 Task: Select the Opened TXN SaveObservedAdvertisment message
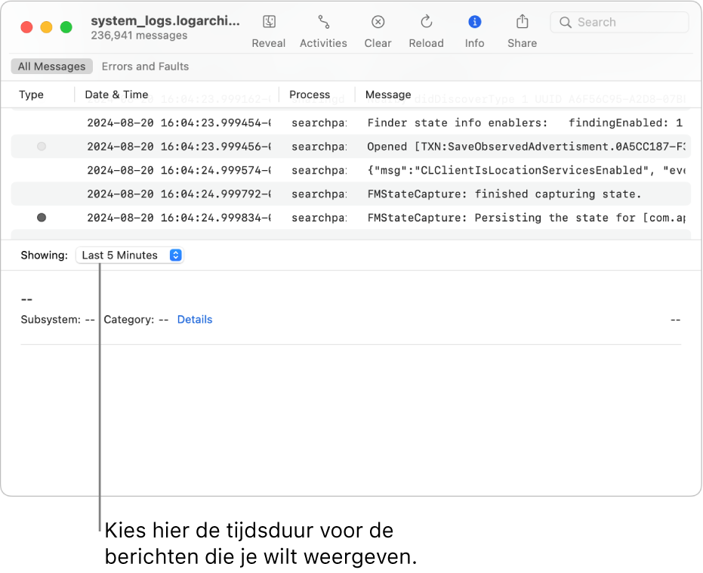click(x=350, y=147)
